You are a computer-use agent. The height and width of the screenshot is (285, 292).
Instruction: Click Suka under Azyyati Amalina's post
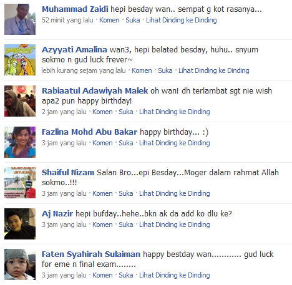coord(165,70)
